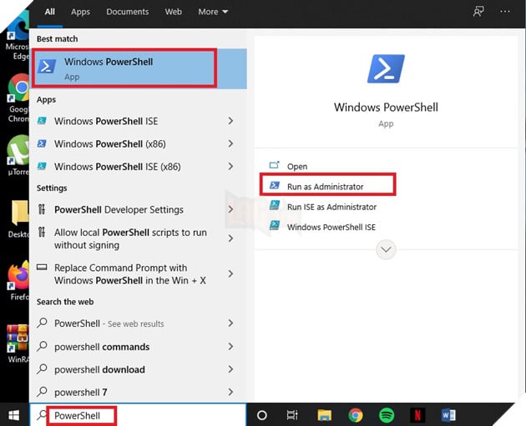Open Spotify from the taskbar
The width and height of the screenshot is (526, 426).
tap(387, 415)
